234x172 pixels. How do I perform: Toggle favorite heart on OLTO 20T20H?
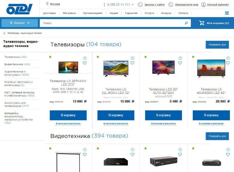click(x=180, y=63)
